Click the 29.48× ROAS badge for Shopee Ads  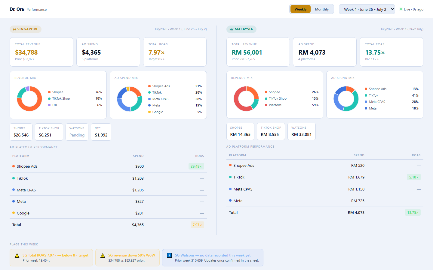coord(196,166)
